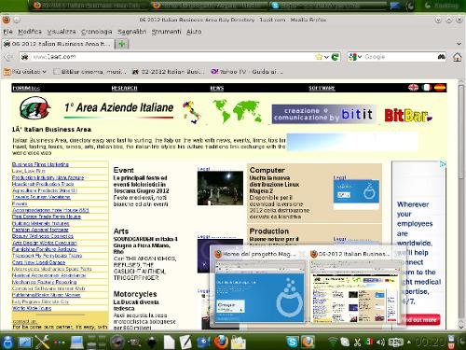Open the Segnalibri menu

click(132, 32)
